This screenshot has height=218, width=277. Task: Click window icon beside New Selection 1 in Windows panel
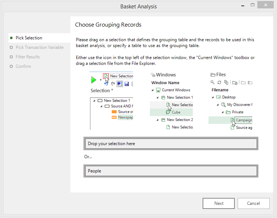coord(163,98)
